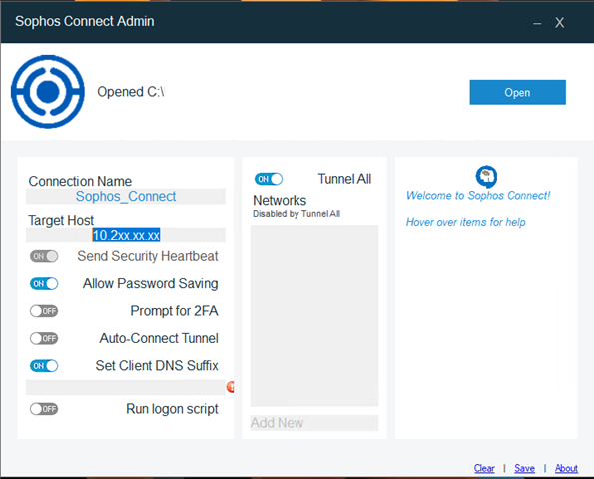Click the Target Host field
Image resolution: width=594 pixels, height=479 pixels.
coord(126,235)
